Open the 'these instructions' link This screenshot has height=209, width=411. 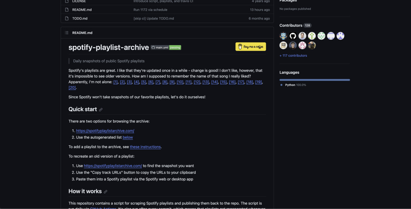[145, 147]
